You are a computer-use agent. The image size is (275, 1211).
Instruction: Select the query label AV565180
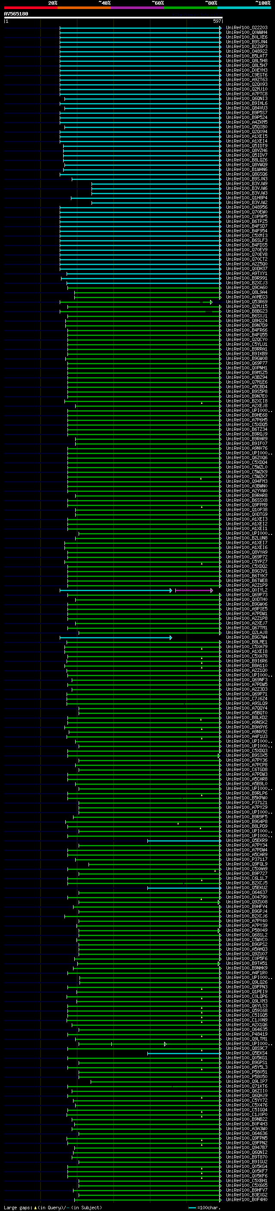(x=16, y=14)
